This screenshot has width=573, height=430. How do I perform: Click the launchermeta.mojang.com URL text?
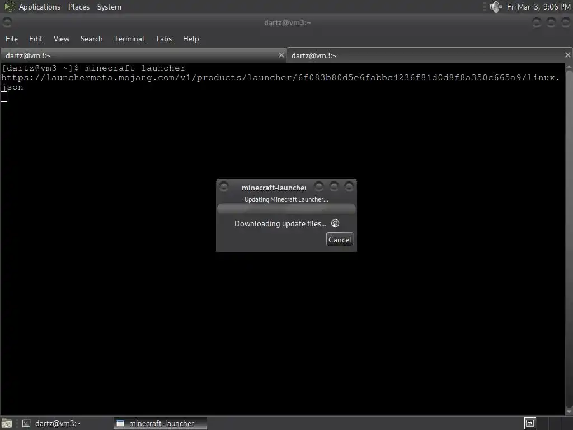pyautogui.click(x=280, y=82)
